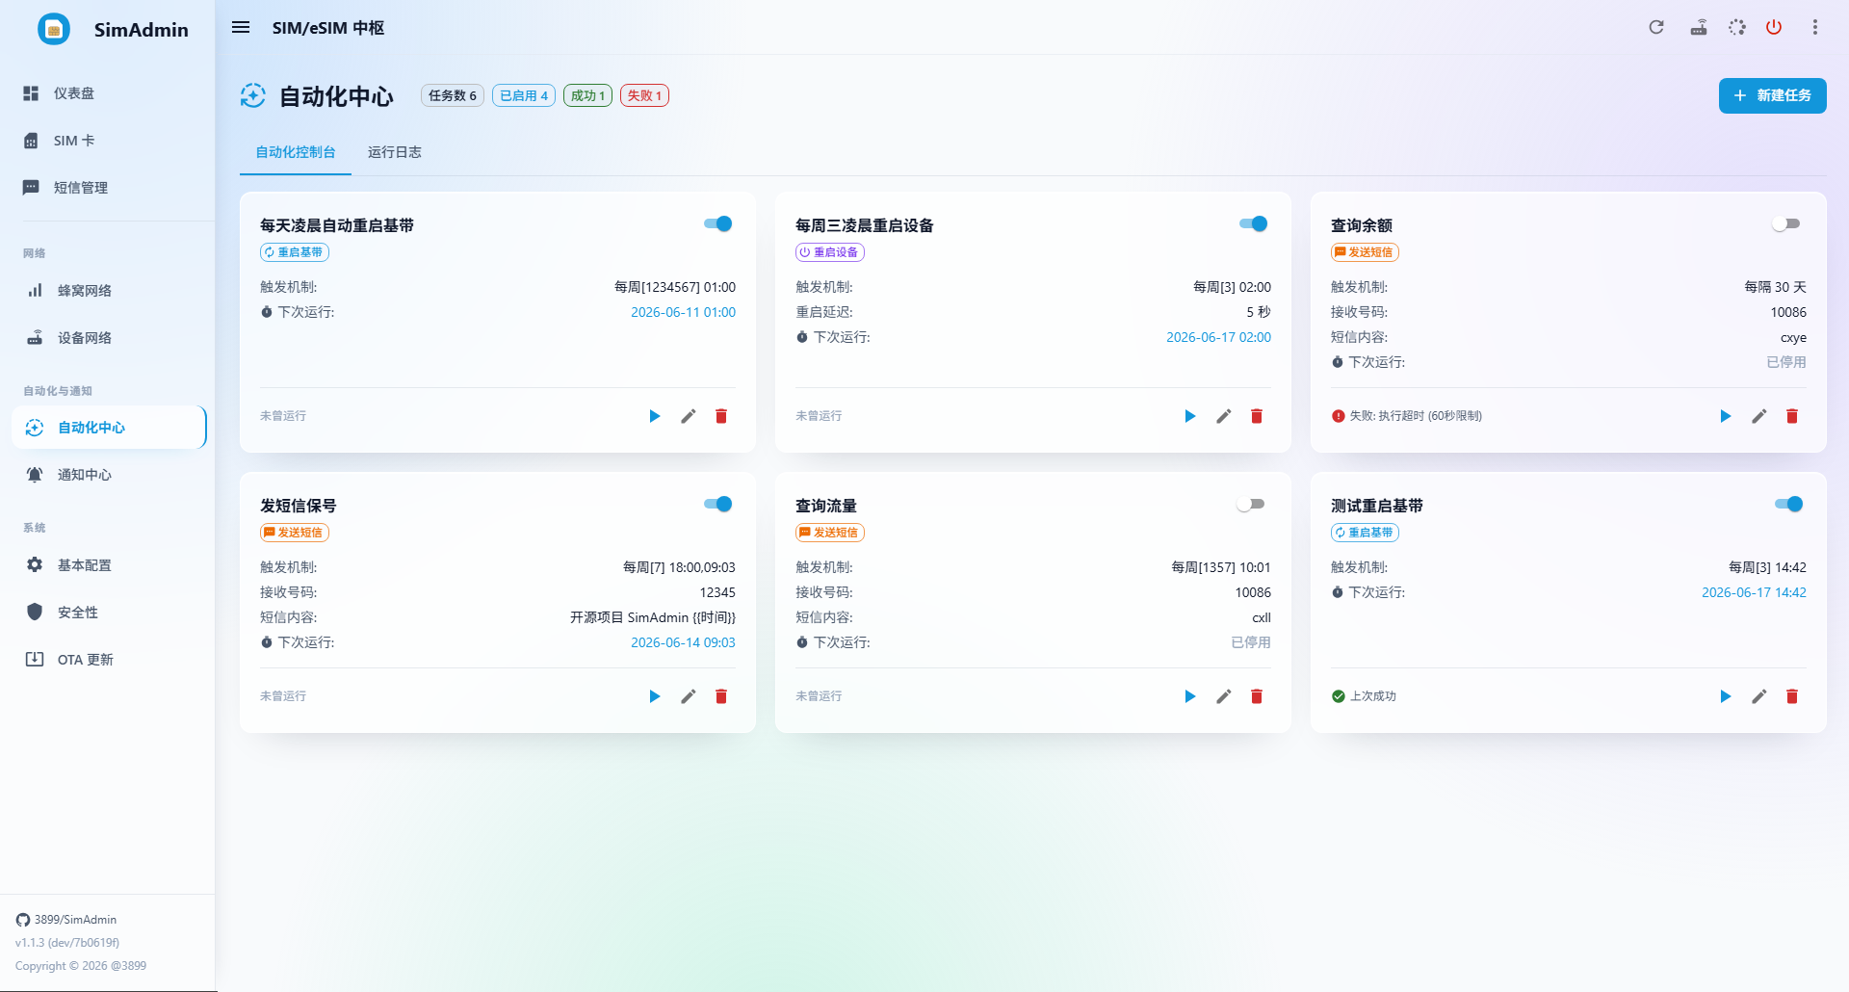
Task: Run the 测试重启基带 task now
Action: 1726,696
